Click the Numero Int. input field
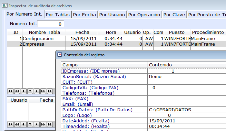 [x=51, y=24]
